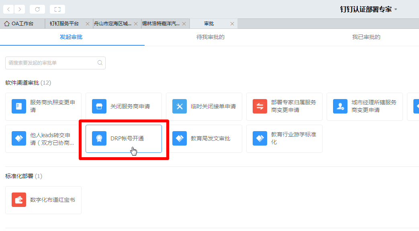
Task: Click the 临时关闭接单申请 tools icon
Action: click(x=180, y=106)
